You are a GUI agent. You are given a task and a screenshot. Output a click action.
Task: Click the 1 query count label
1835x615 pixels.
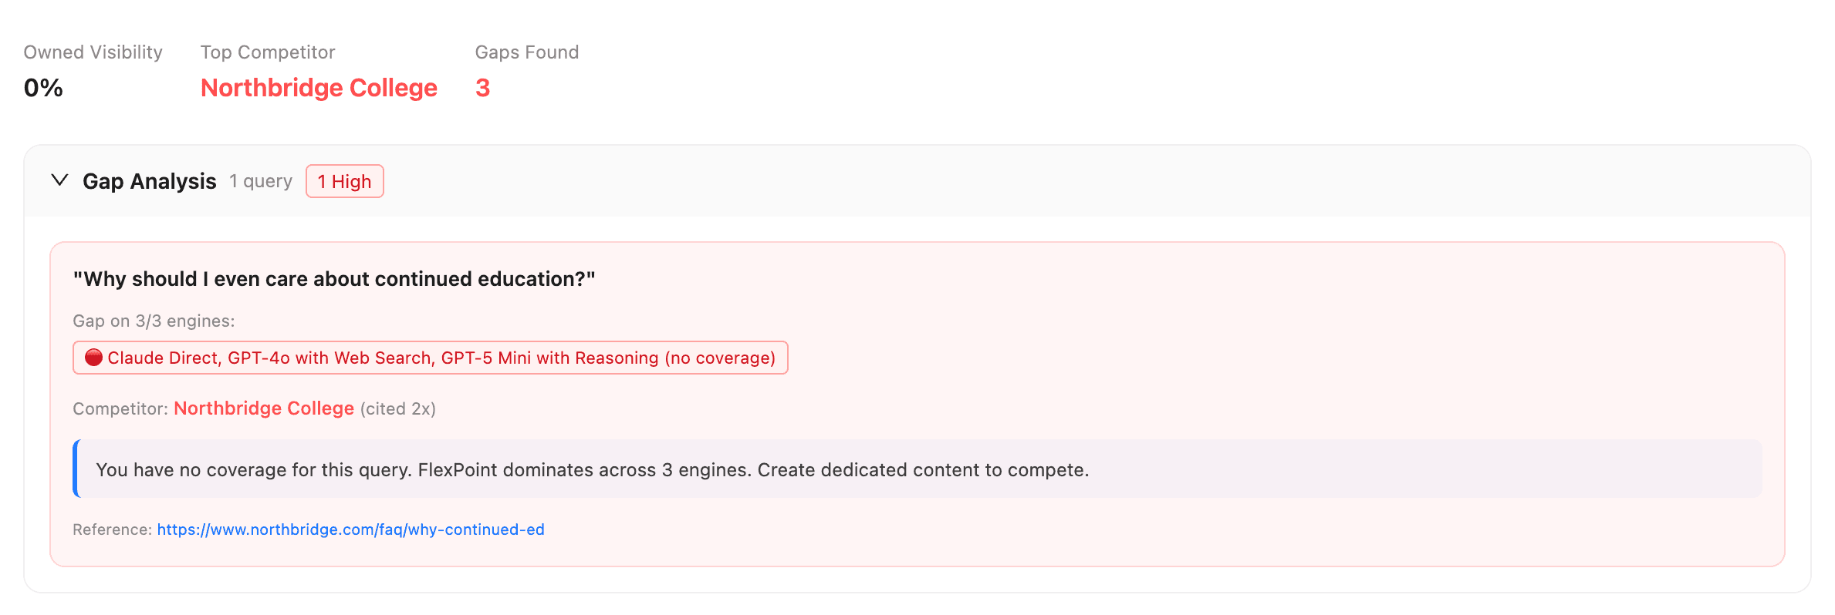point(260,181)
